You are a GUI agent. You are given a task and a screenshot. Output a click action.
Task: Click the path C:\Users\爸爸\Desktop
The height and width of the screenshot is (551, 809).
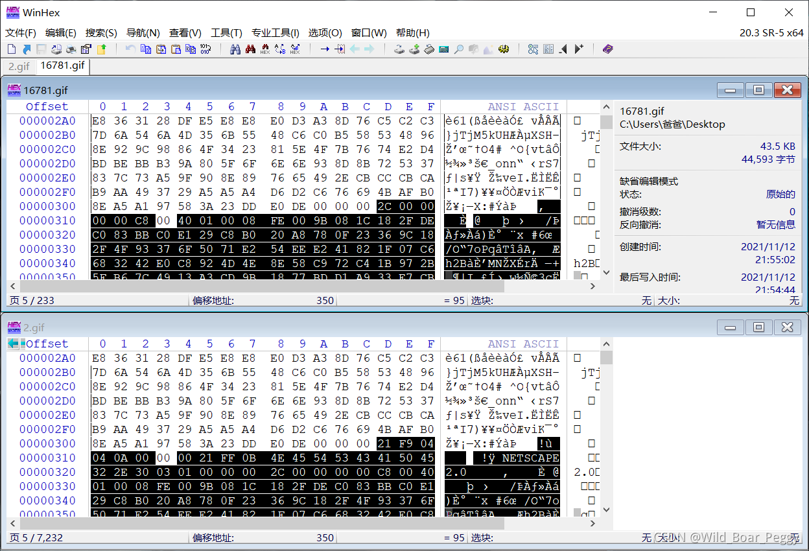coord(672,124)
